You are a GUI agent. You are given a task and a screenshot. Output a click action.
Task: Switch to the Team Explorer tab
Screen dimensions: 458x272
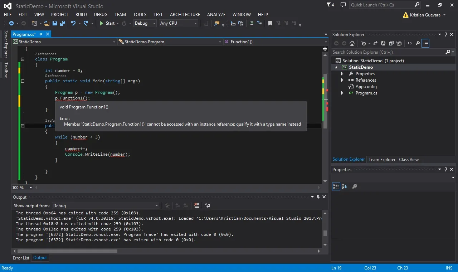coord(382,160)
